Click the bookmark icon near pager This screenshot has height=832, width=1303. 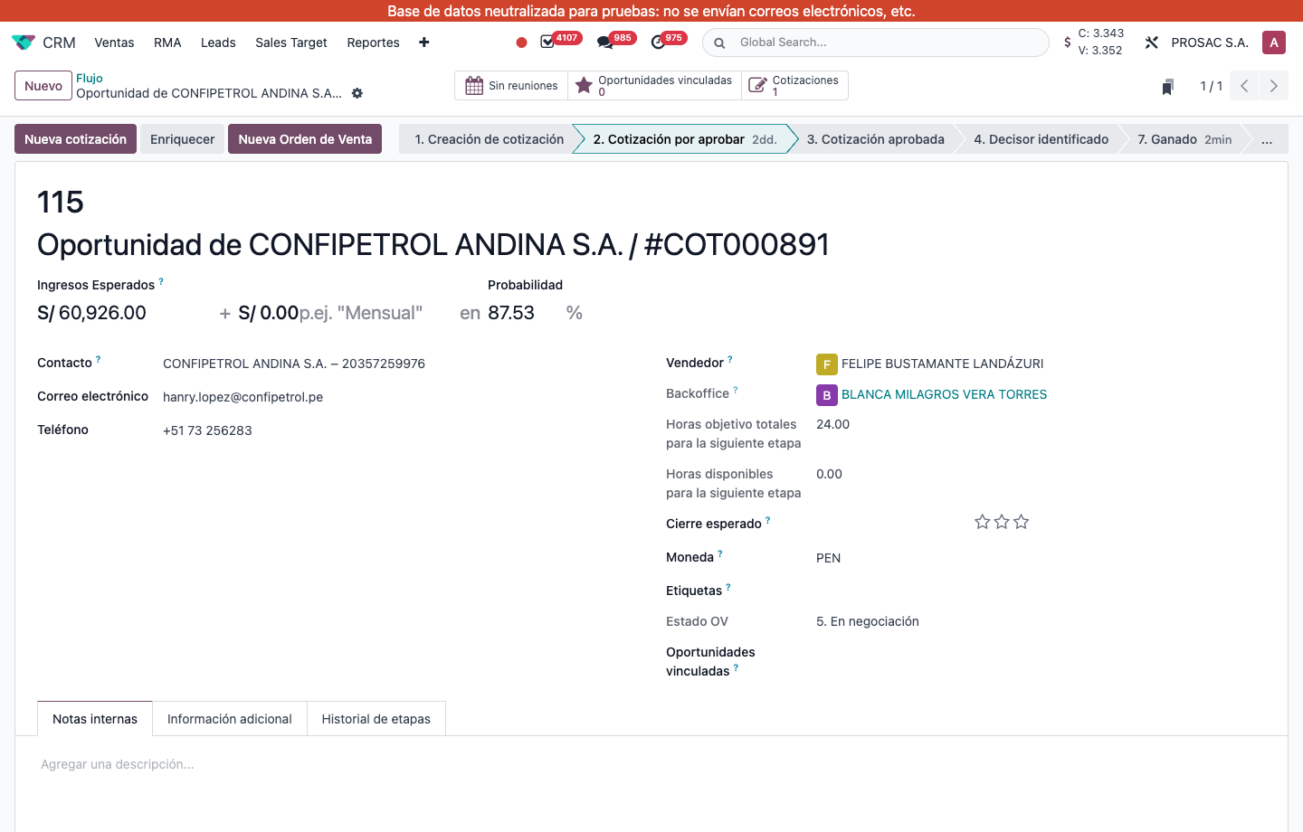(1168, 87)
